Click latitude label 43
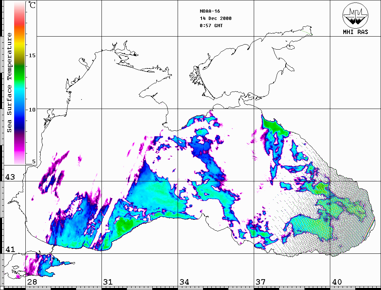Viewport: 381px width, 290px height. pos(10,177)
